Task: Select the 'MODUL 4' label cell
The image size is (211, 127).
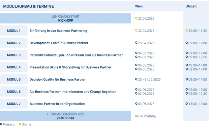Action: click(x=14, y=67)
